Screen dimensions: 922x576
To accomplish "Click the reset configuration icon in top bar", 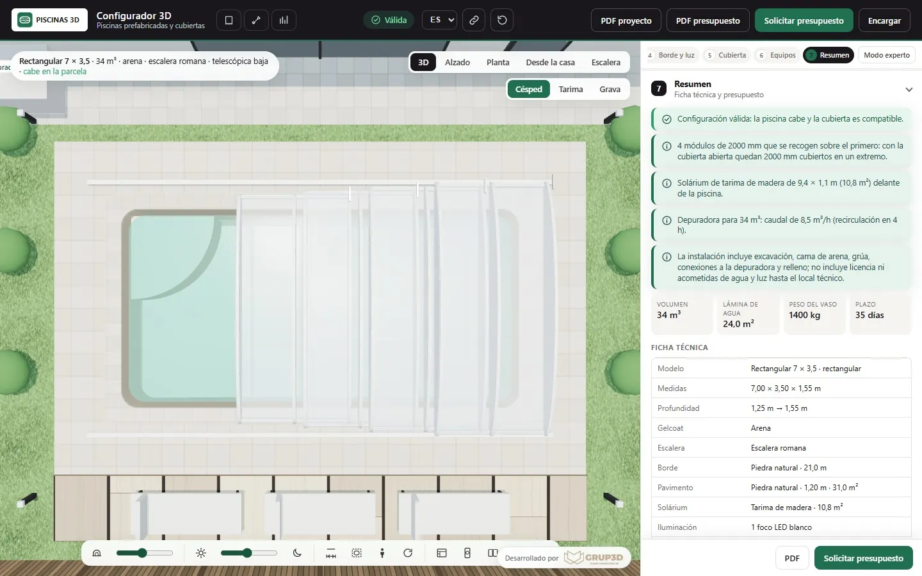I will (502, 20).
